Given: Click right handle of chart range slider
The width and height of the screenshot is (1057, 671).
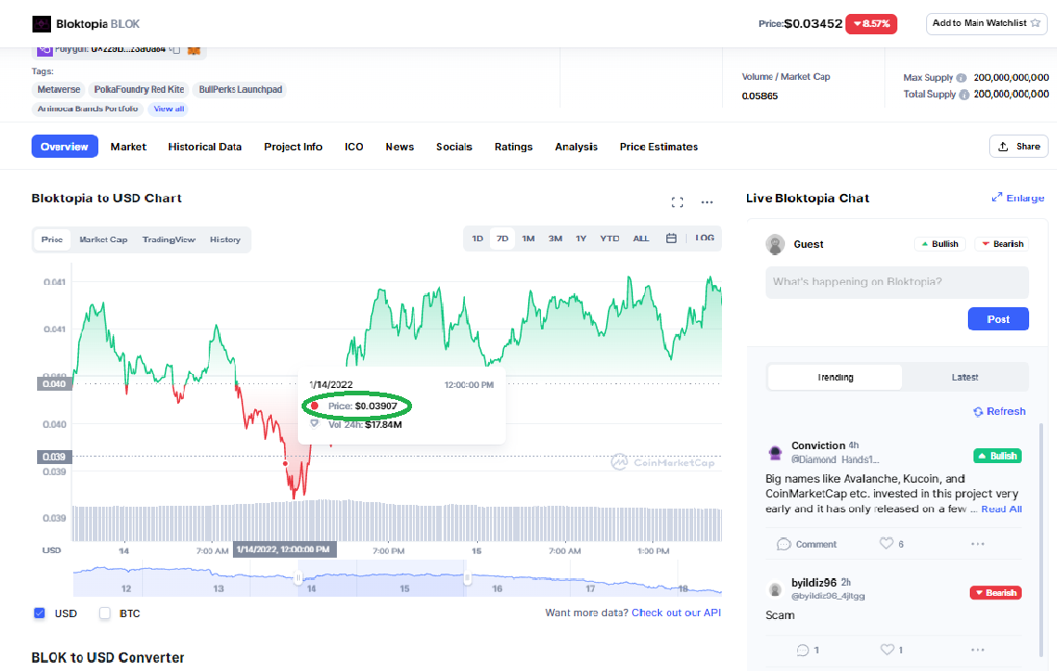Looking at the screenshot, I should click(467, 578).
